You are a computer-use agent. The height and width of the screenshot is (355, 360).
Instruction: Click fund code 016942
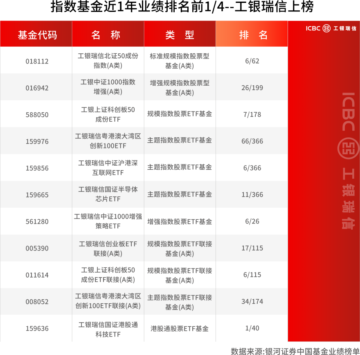point(37,88)
